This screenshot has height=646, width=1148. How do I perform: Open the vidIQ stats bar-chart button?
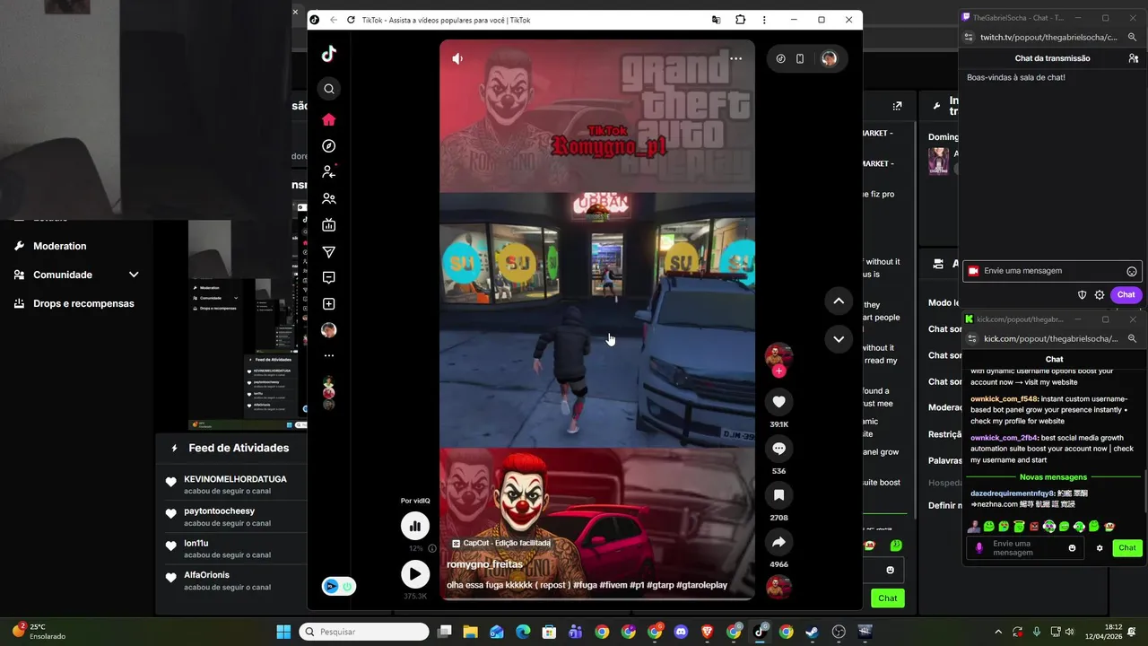[x=414, y=526]
